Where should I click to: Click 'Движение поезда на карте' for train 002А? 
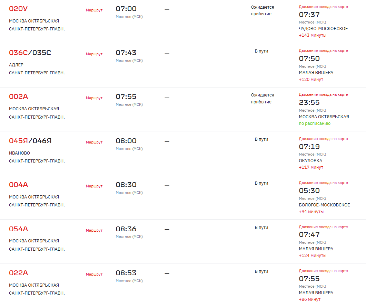[x=323, y=94]
